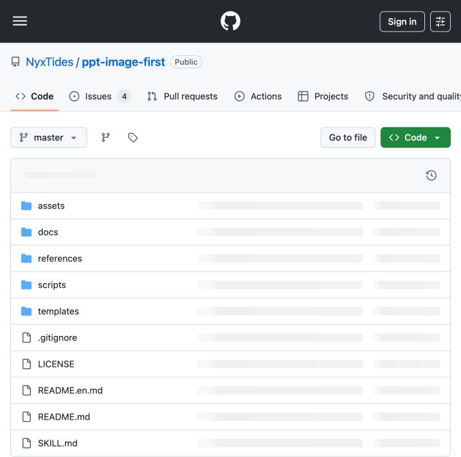
Task: Click the README.md file icon
Action: click(x=27, y=416)
